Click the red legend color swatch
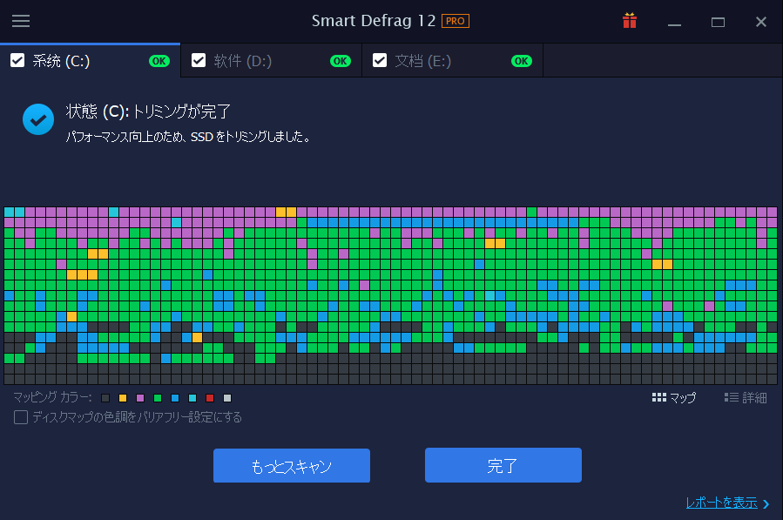783x520 pixels. point(210,398)
